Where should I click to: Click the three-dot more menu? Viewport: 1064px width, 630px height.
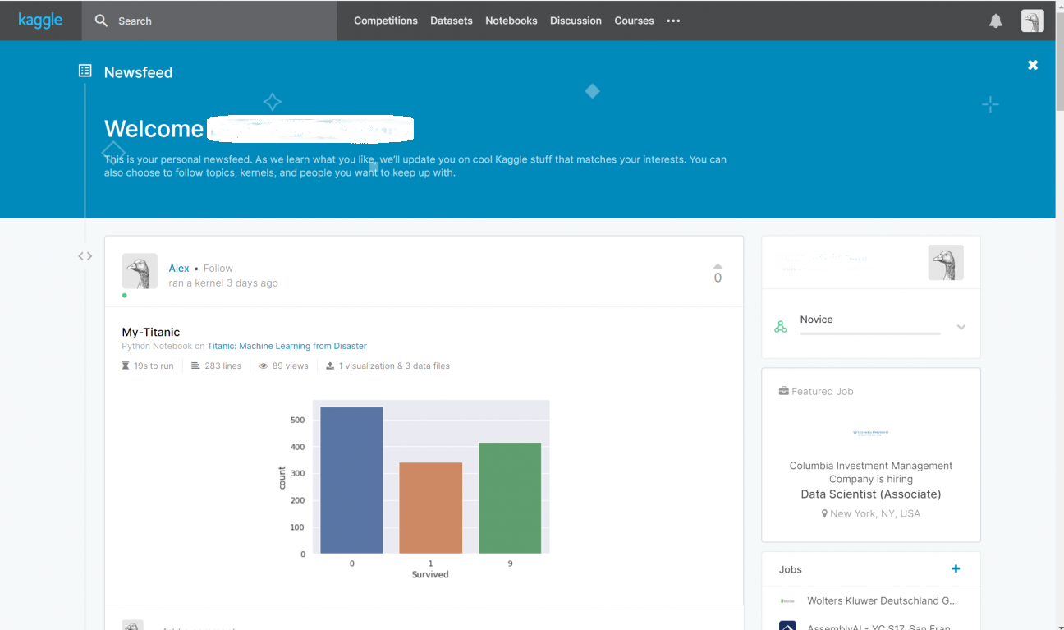(673, 21)
